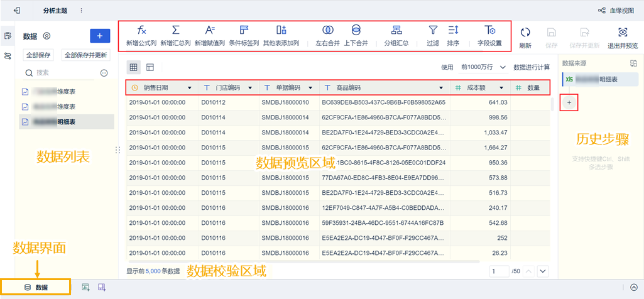This screenshot has width=644, height=299.
Task: Collapse the 数据 list panel
Action: [x=46, y=36]
